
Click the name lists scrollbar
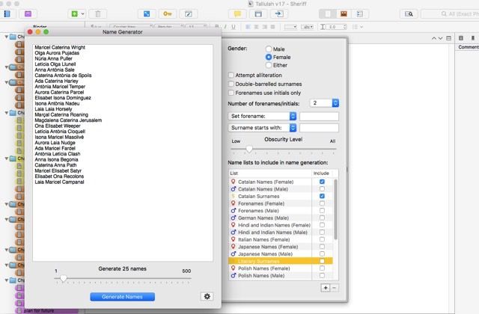tap(336, 209)
